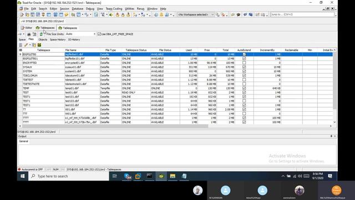Open the Database menu
Image resolution: width=355 pixels, height=200 pixels.
[x=78, y=9]
